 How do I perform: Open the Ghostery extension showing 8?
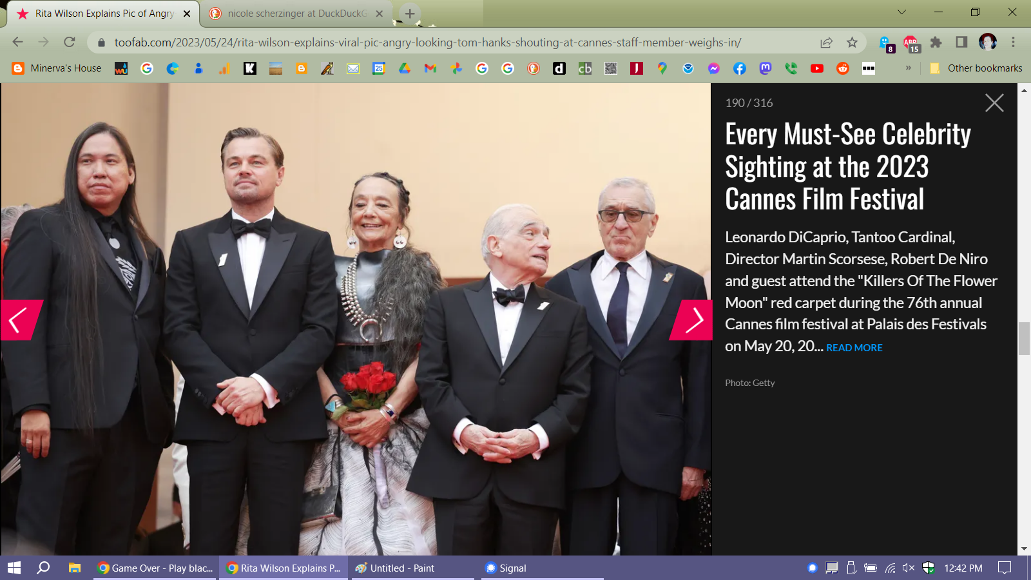click(x=886, y=43)
